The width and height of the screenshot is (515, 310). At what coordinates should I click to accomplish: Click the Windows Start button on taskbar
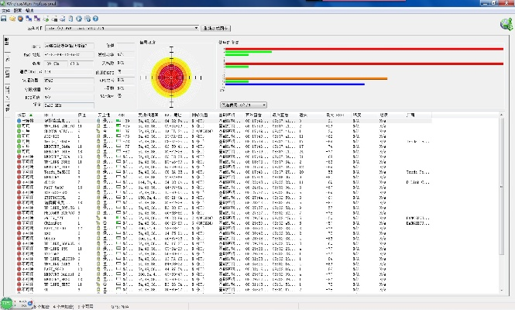(x=7, y=303)
